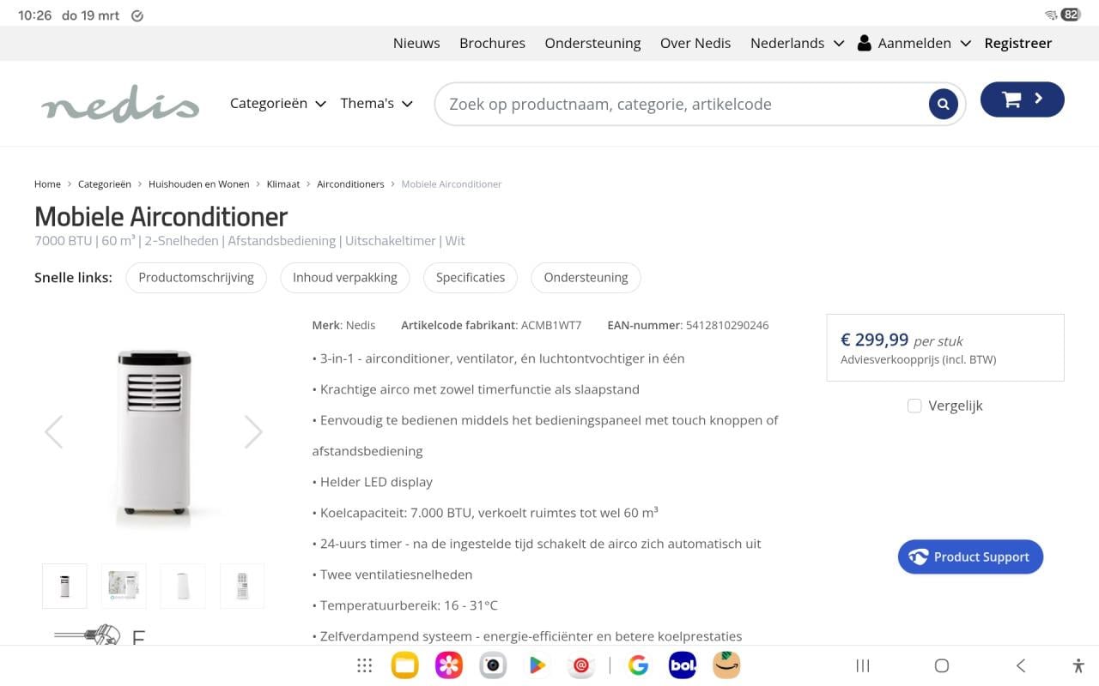Screen dimensions: 1099x686
Task: Launch the Google Play Store from the taskbar
Action: click(537, 665)
